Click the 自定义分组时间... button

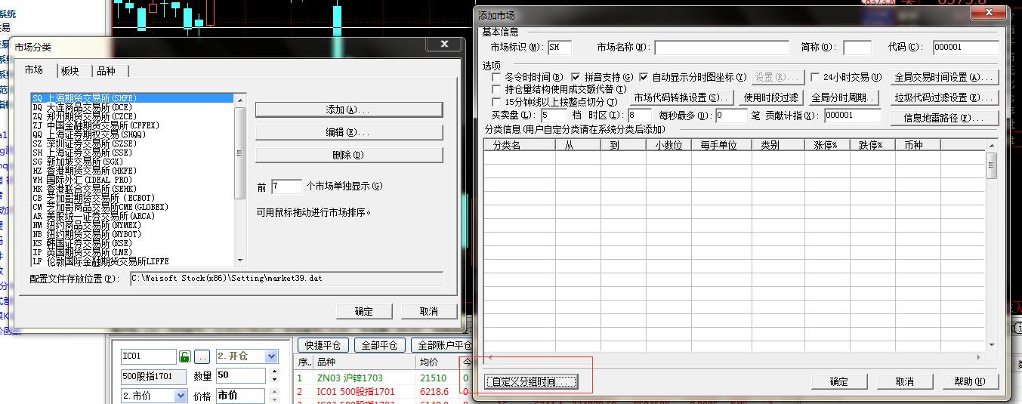pyautogui.click(x=531, y=381)
